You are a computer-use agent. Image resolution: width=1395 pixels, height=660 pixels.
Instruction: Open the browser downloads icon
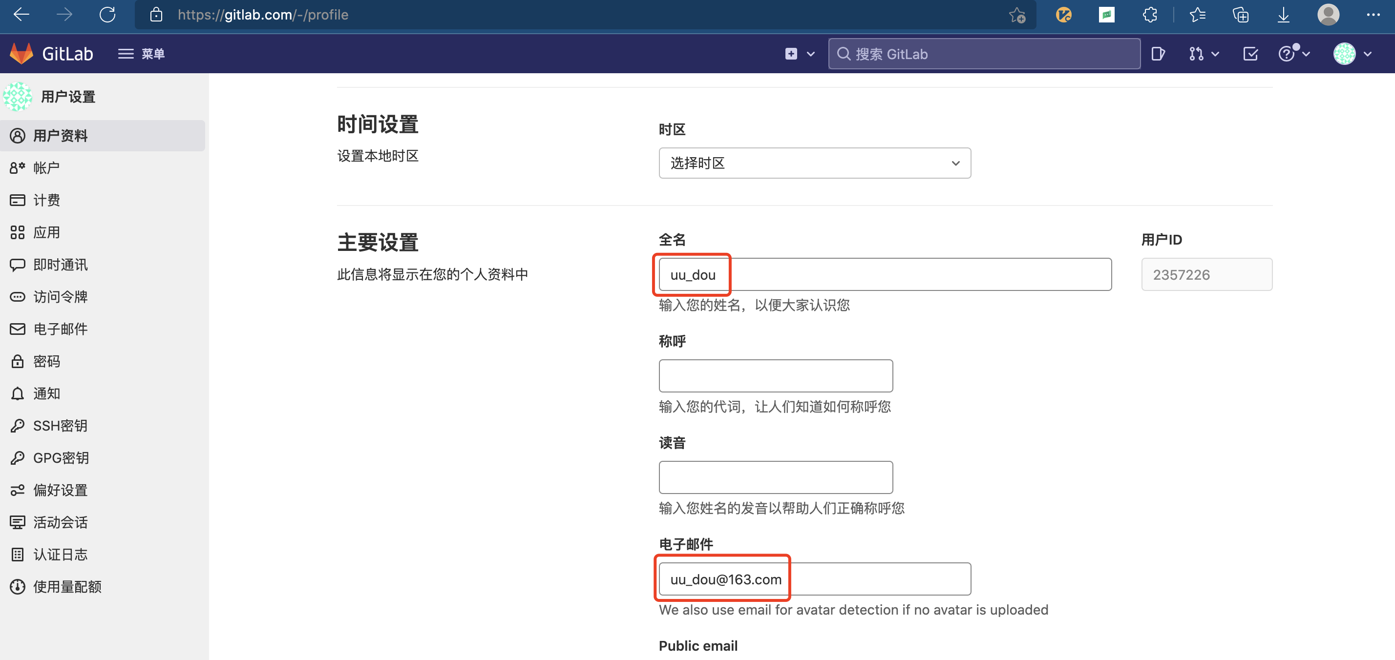[x=1284, y=15]
